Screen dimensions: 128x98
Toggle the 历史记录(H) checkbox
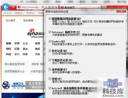[x=50, y=51]
